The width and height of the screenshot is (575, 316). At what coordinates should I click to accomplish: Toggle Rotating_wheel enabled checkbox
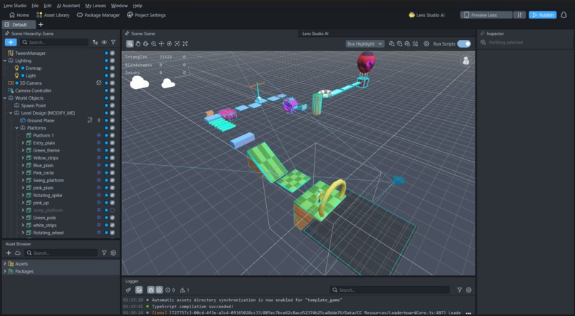pos(112,233)
